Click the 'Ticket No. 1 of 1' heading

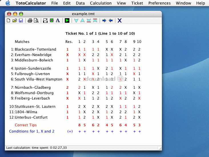[x=100, y=33]
